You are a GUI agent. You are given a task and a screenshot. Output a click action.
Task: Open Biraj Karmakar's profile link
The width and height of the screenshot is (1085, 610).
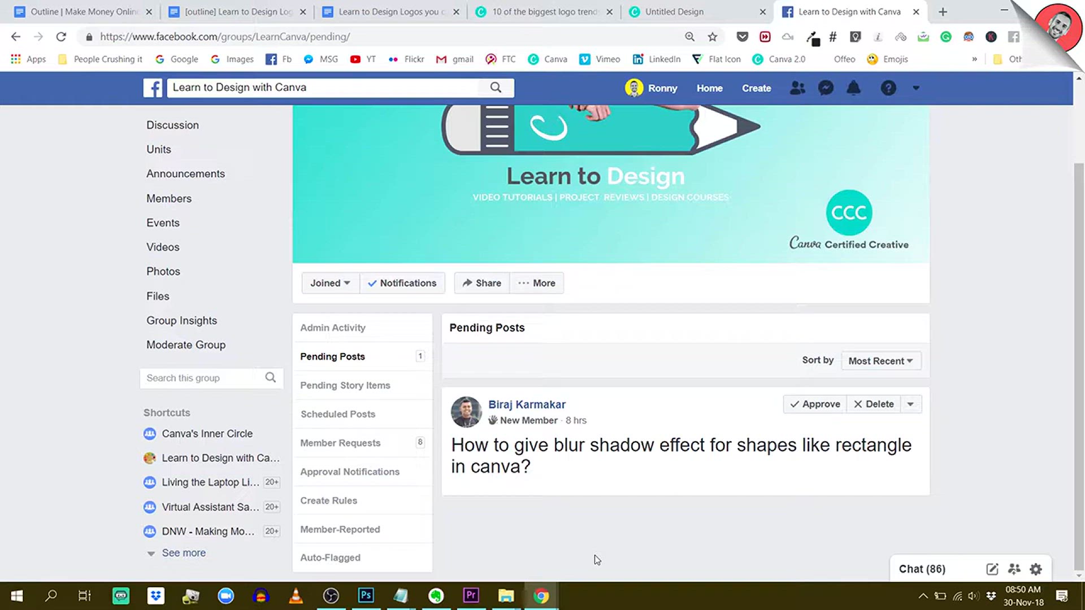click(x=527, y=404)
